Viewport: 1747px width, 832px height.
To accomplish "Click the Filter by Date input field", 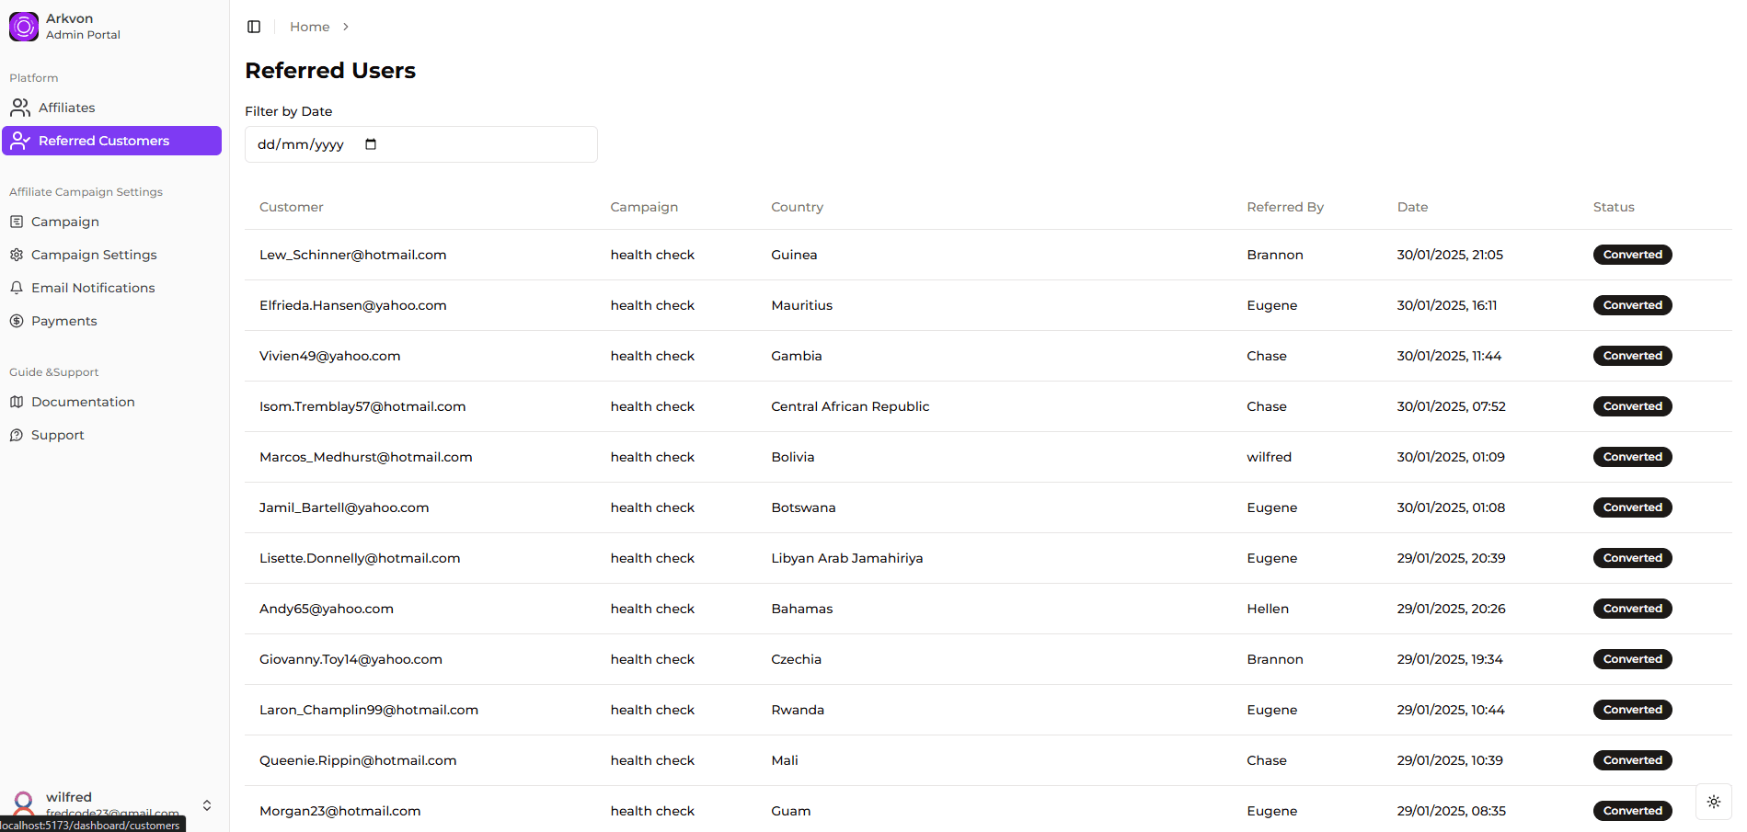I will [421, 144].
